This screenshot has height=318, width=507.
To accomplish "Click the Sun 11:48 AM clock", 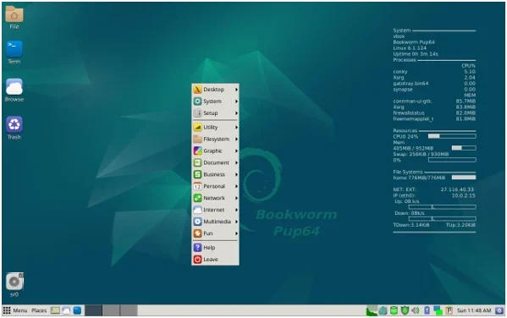I will [x=474, y=310].
